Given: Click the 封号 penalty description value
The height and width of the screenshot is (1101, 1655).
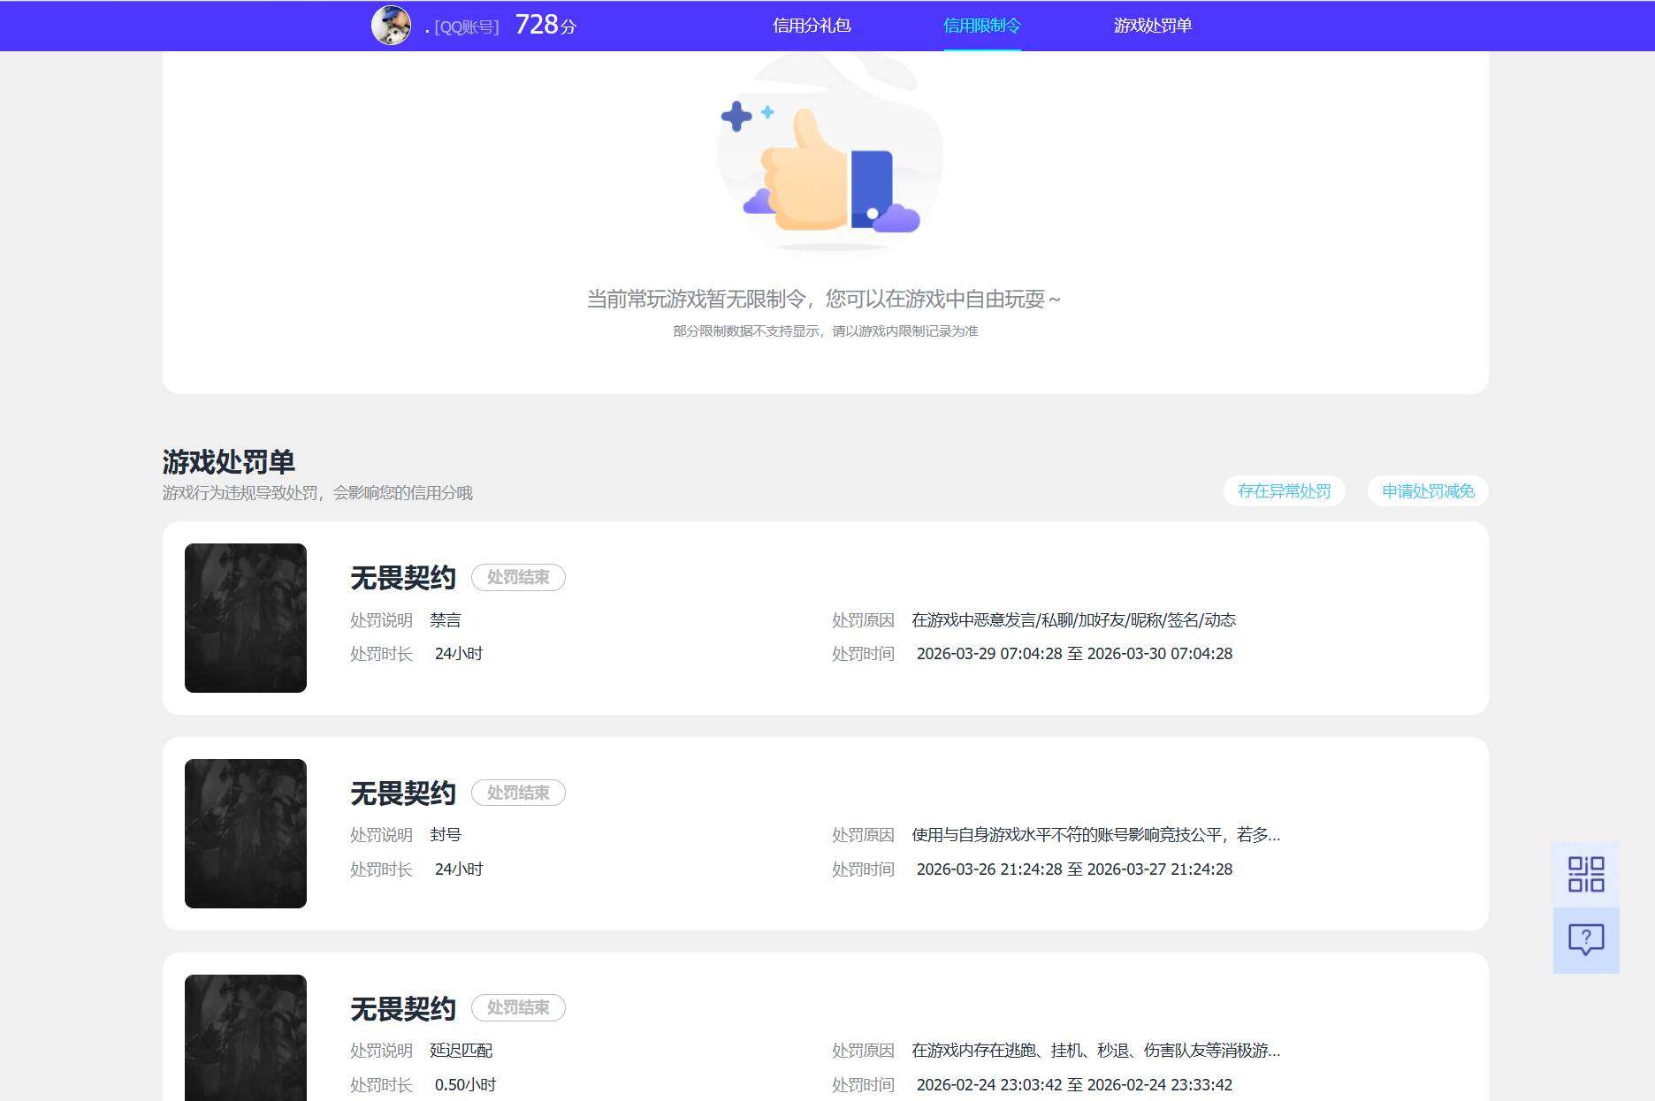Looking at the screenshot, I should (446, 835).
